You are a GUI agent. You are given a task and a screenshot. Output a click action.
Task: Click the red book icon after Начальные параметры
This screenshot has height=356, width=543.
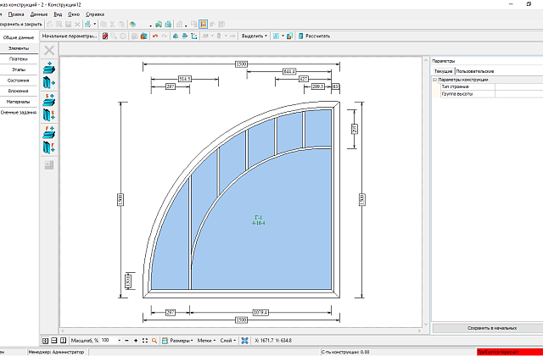pos(105,36)
